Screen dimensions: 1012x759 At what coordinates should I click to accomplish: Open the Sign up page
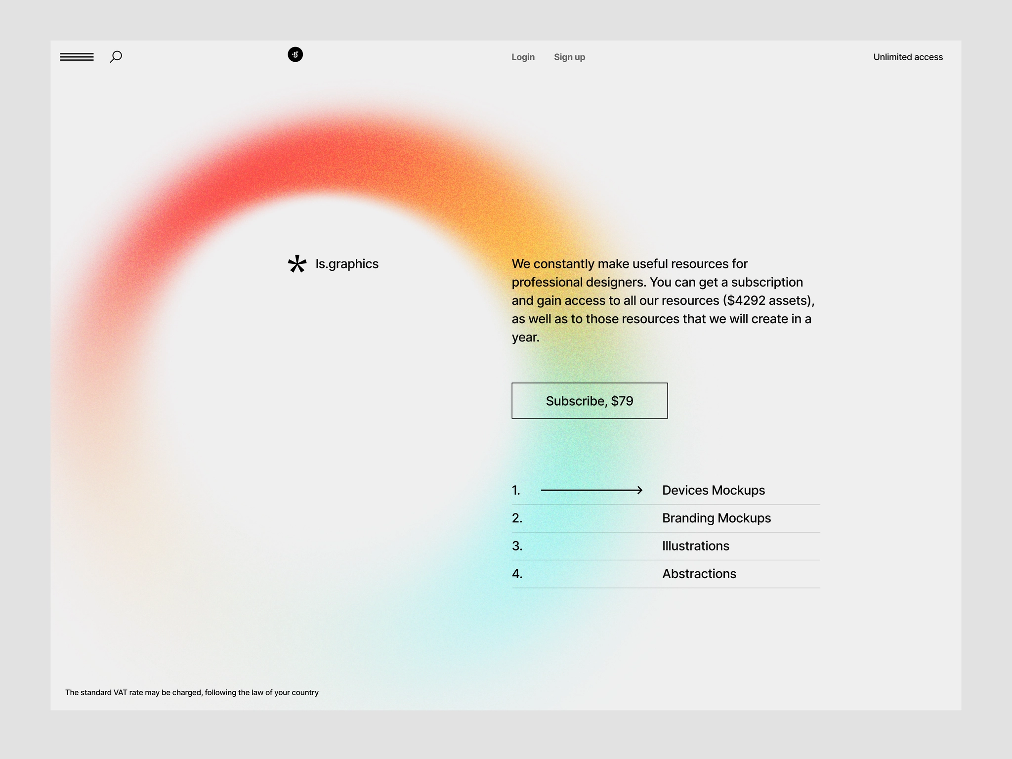pos(569,57)
